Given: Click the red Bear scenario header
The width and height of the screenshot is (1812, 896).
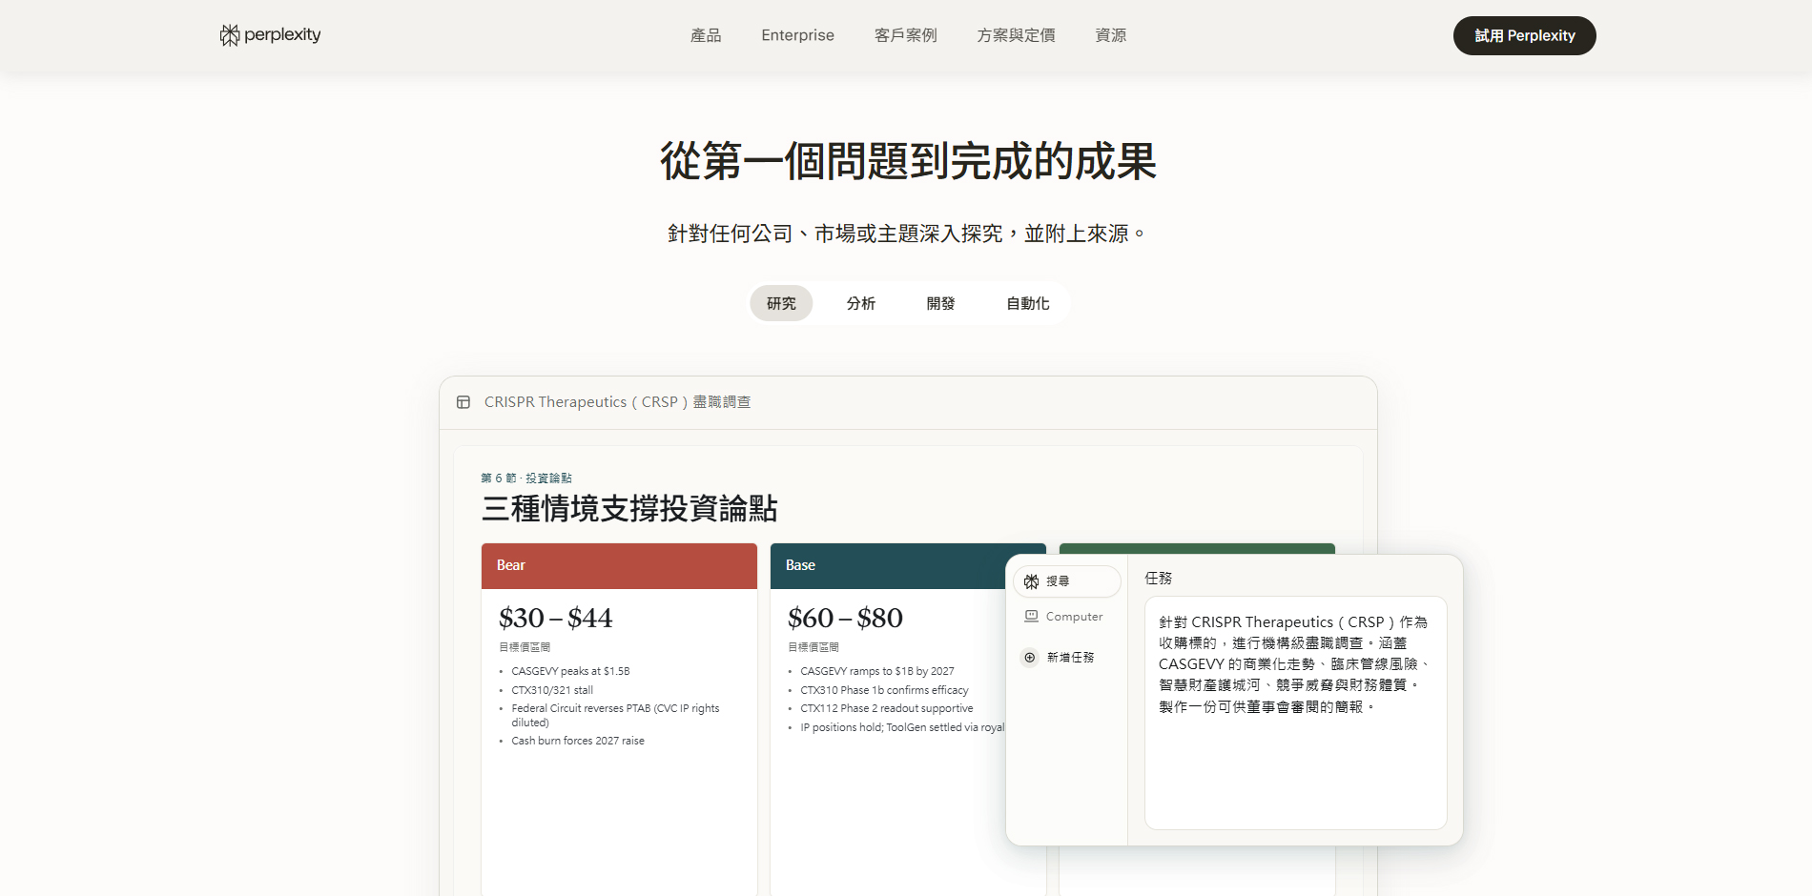Looking at the screenshot, I should tap(619, 566).
